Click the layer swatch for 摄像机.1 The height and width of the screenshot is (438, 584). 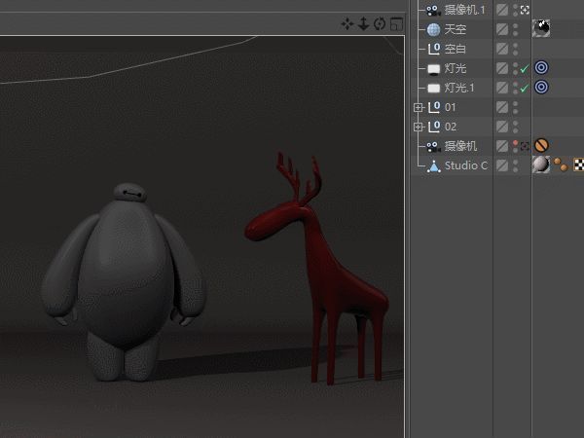click(502, 10)
